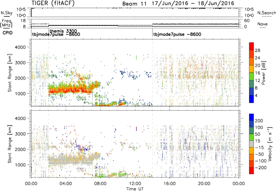Pick the Velocity segment between -50 and -100
Viewport: 276px width, 191px height.
252,157
